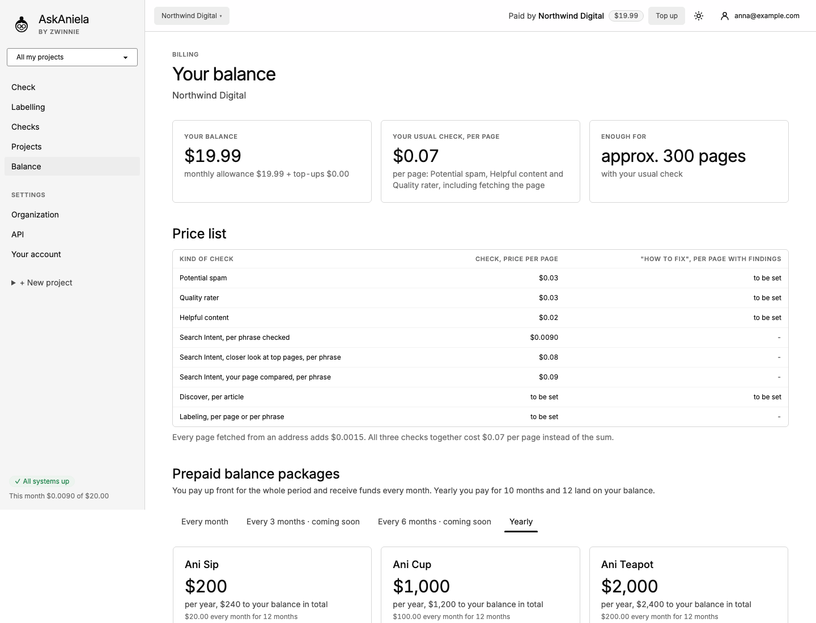Image resolution: width=816 pixels, height=623 pixels.
Task: Click the Top up button
Action: [x=666, y=16]
